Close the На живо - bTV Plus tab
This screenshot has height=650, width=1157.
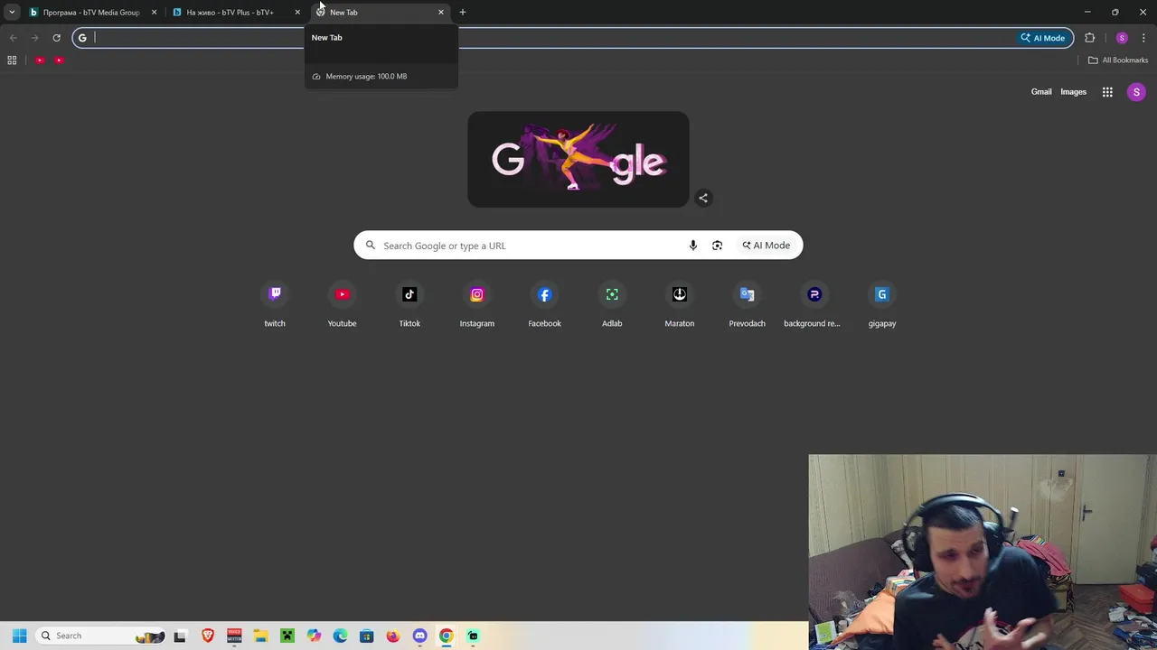pyautogui.click(x=297, y=13)
